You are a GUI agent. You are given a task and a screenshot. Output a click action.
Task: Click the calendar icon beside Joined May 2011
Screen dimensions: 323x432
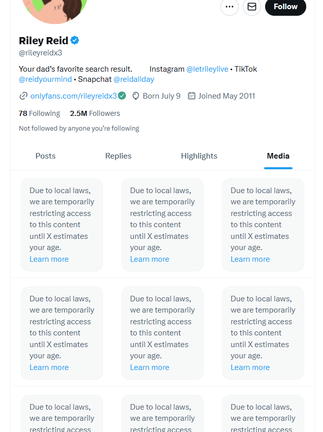point(191,96)
